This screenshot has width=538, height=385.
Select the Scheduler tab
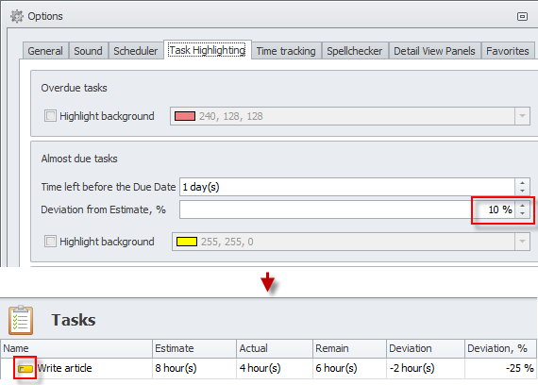click(x=136, y=51)
